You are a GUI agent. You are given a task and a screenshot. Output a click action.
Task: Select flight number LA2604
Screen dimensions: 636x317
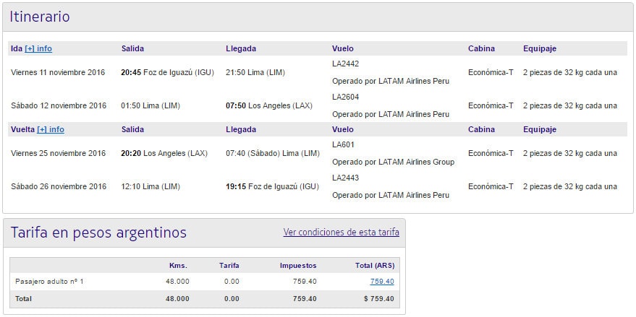tap(346, 97)
